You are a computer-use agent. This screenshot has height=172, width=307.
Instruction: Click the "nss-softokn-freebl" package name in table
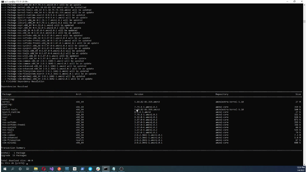[14, 125]
